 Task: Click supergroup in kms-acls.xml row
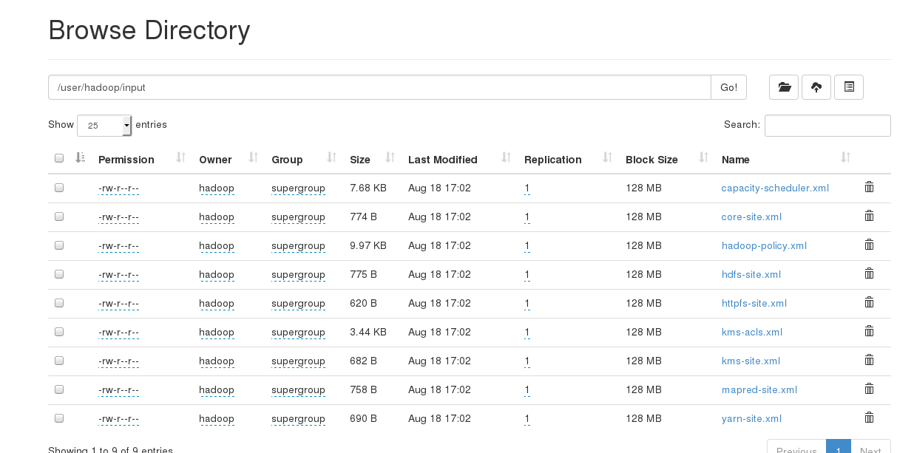(x=299, y=332)
